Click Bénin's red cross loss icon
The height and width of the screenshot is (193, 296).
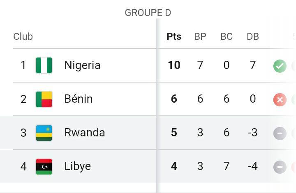click(280, 100)
